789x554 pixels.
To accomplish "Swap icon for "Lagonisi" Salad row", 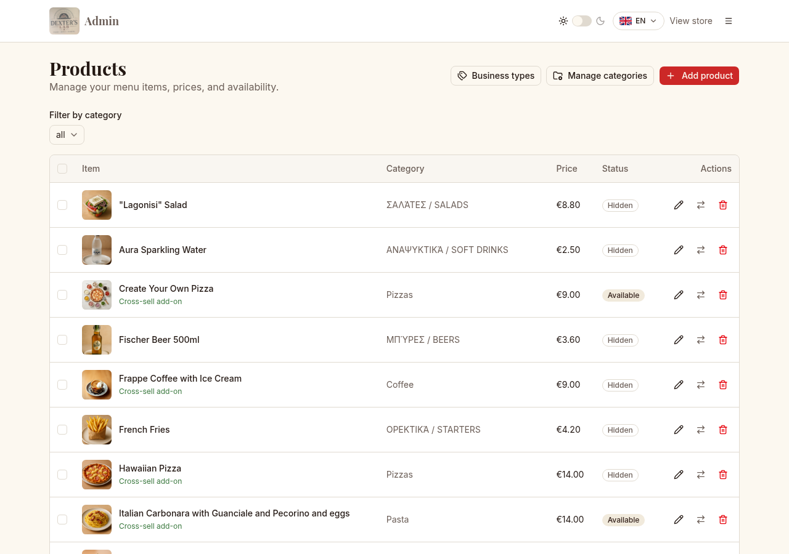I will tap(701, 205).
